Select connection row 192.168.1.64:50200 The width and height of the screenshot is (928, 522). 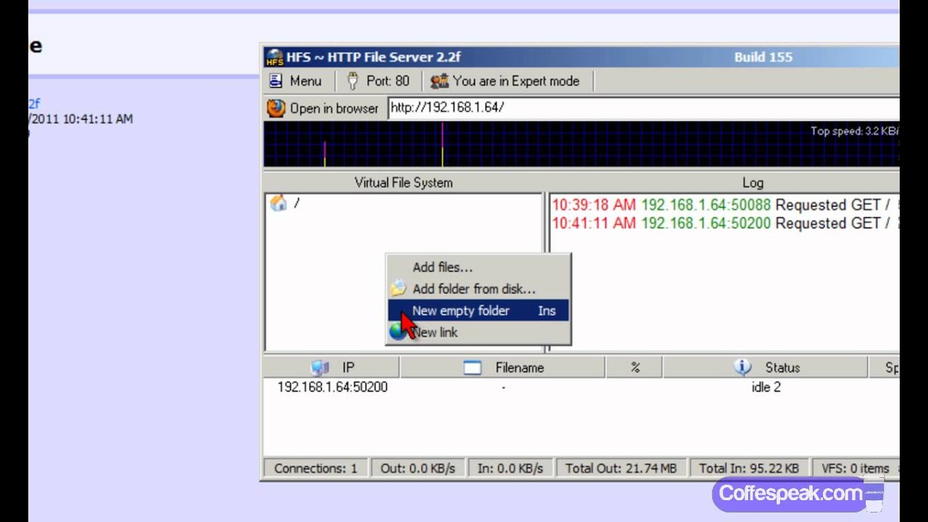pyautogui.click(x=580, y=387)
